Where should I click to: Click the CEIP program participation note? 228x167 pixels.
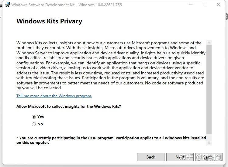pos(111,140)
